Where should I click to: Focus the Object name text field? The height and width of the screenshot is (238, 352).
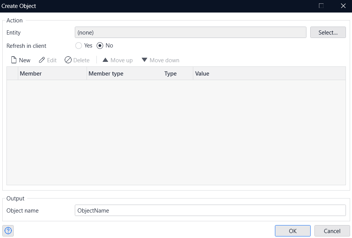point(210,210)
